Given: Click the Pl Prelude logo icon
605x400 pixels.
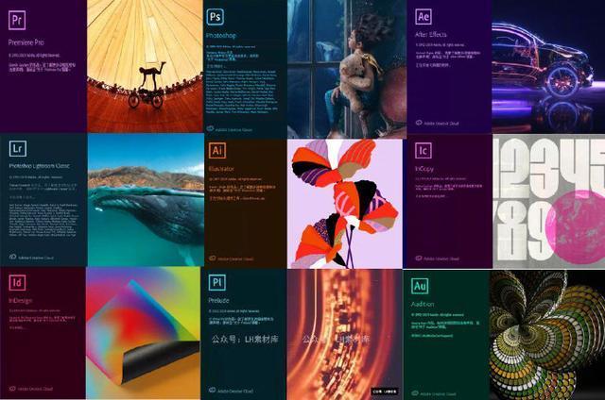Looking at the screenshot, I should pos(216,283).
